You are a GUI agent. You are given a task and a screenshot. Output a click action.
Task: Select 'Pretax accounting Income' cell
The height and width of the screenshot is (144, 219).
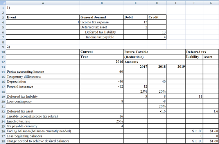click(43, 72)
